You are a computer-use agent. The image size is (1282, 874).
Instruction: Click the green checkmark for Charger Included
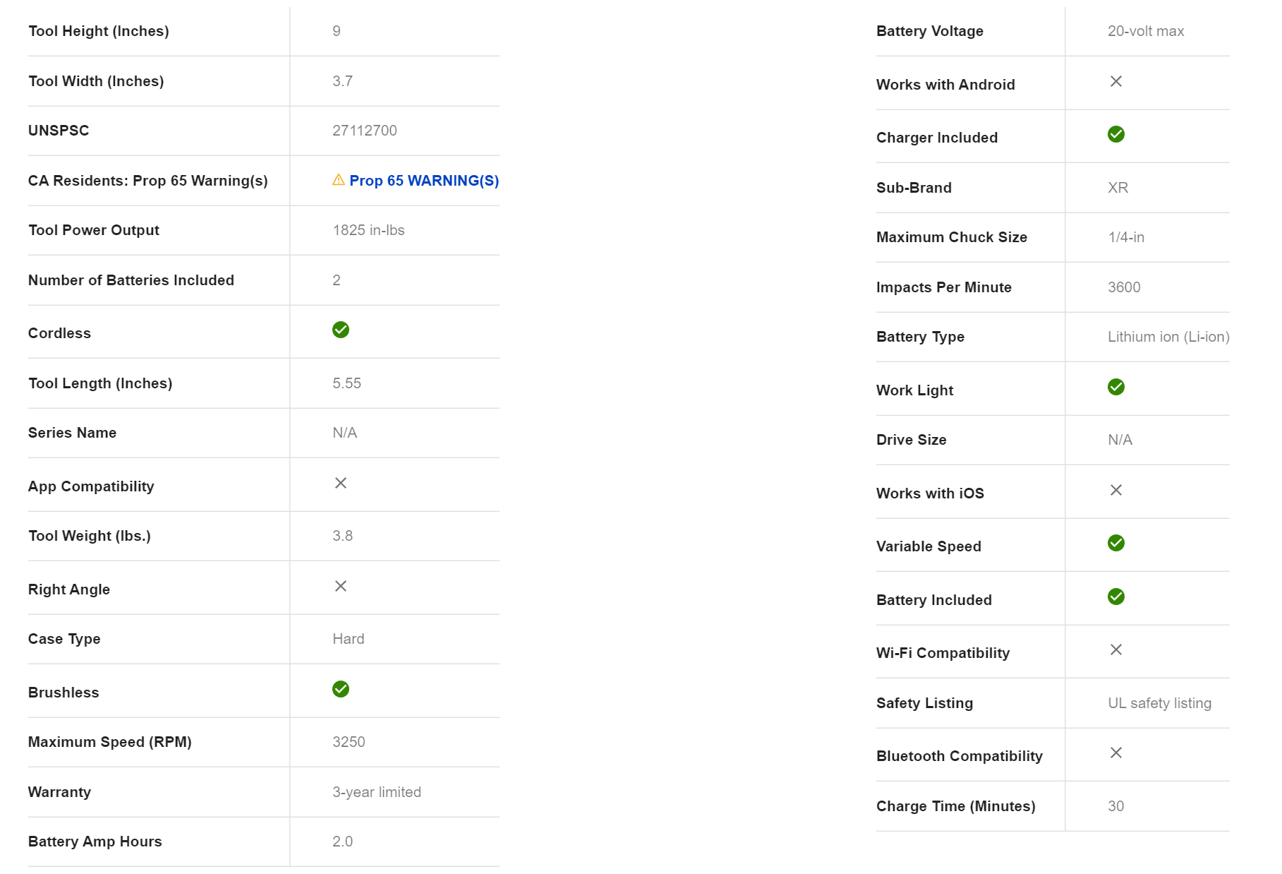tap(1116, 134)
